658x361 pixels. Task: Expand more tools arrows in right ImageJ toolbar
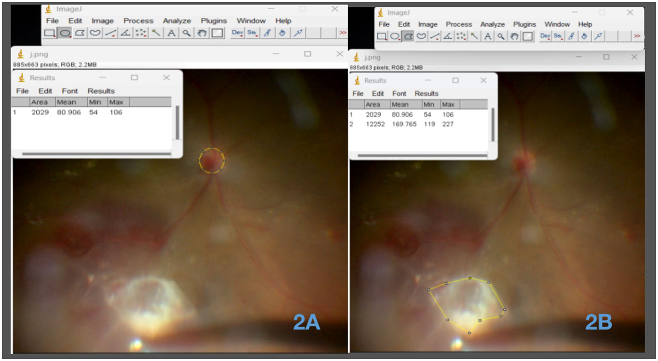[x=637, y=36]
